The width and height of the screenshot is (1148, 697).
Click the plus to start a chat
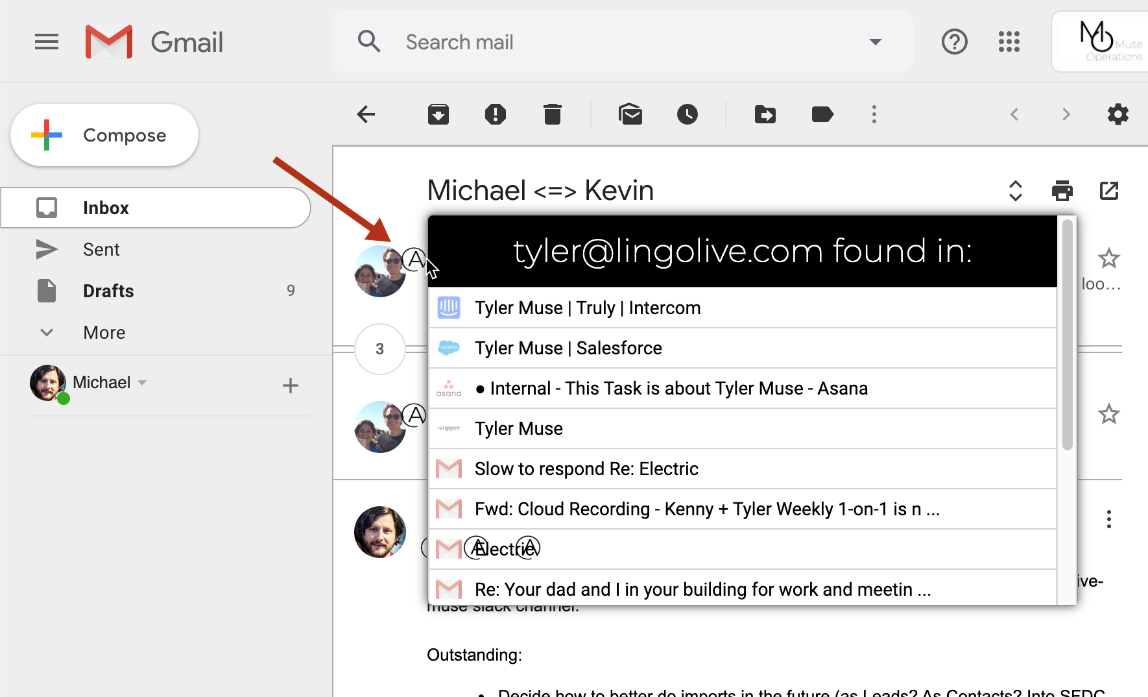291,385
